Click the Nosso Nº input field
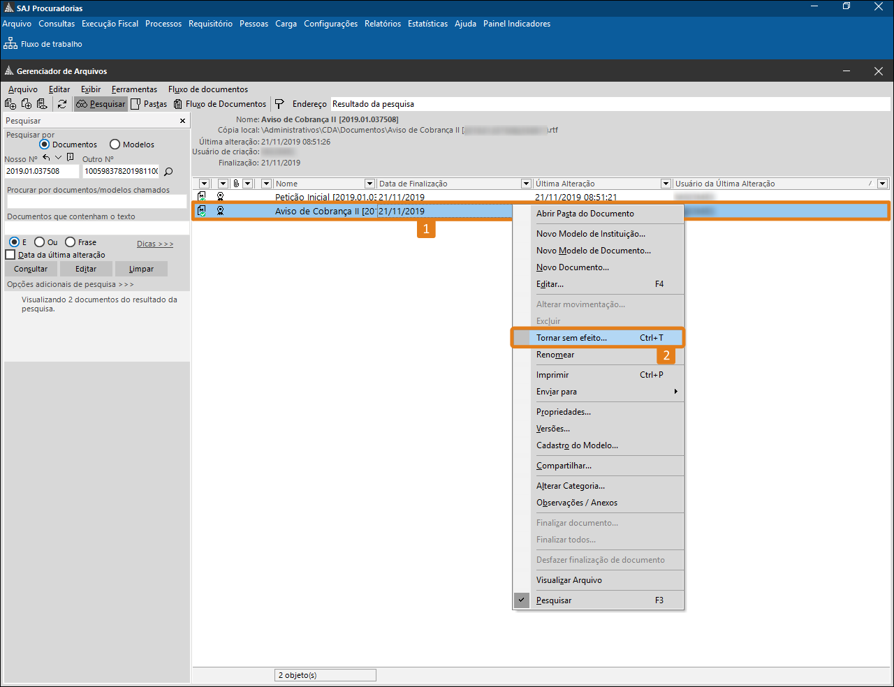The image size is (894, 687). click(x=41, y=171)
